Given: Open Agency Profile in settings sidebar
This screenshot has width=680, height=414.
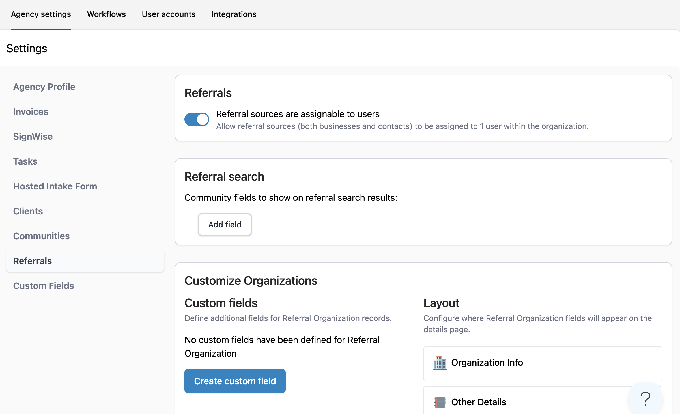Looking at the screenshot, I should click(x=44, y=87).
